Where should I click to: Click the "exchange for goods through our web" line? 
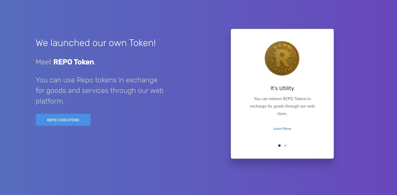pos(282,106)
